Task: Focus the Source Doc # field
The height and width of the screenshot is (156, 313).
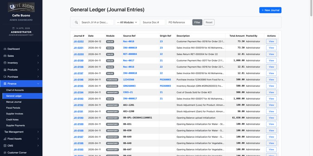Action: tap(153, 22)
